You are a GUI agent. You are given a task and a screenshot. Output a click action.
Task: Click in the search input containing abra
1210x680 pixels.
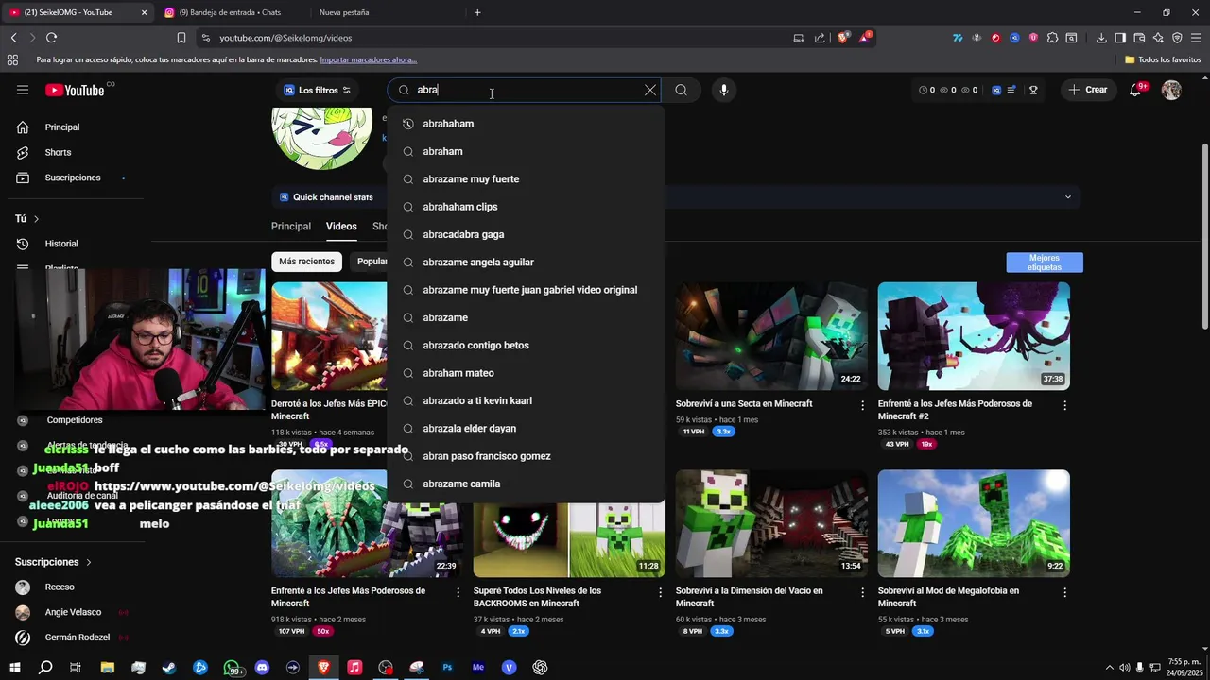point(525,90)
